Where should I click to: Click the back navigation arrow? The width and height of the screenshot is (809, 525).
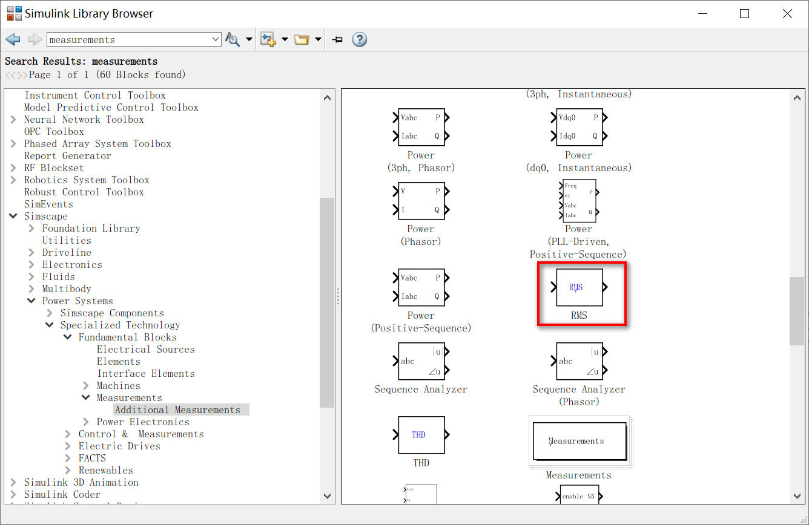(x=13, y=39)
